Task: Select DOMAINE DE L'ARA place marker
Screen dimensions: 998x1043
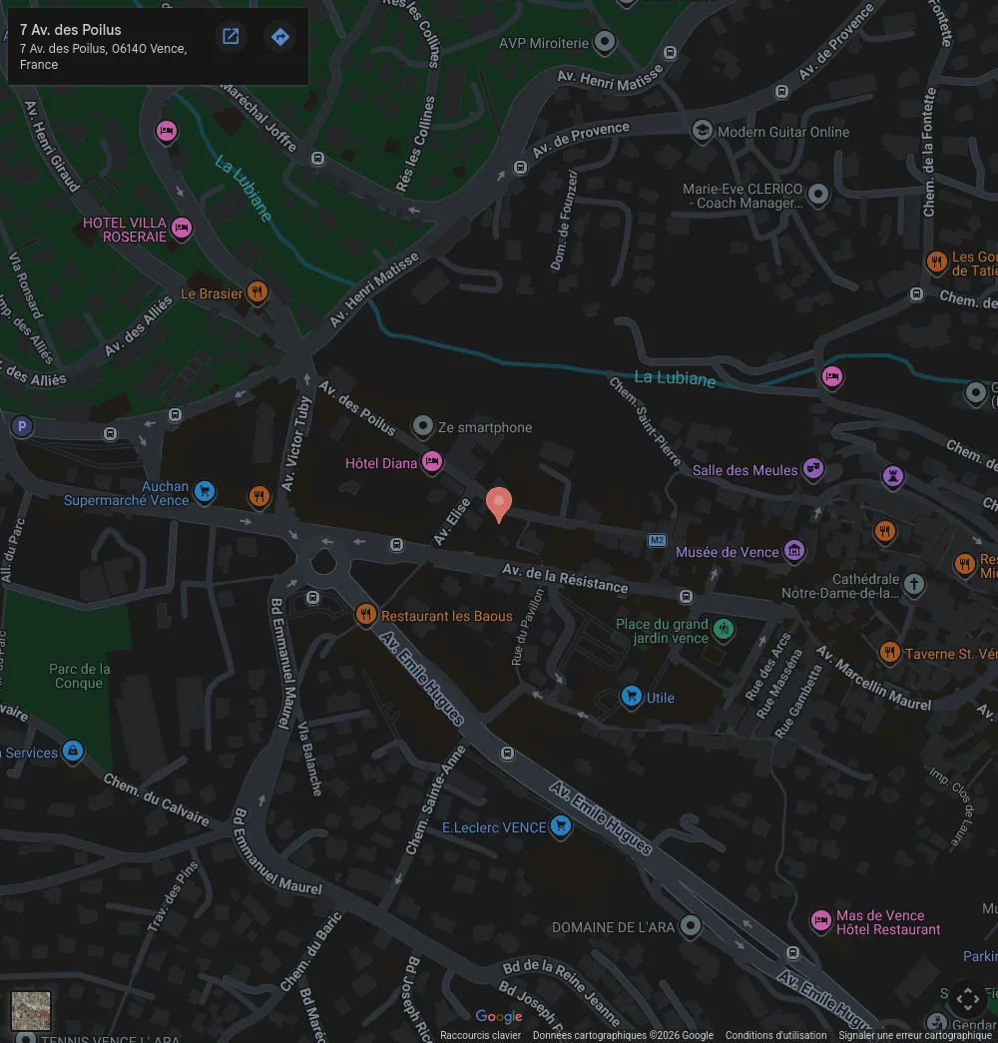Action: 691,925
